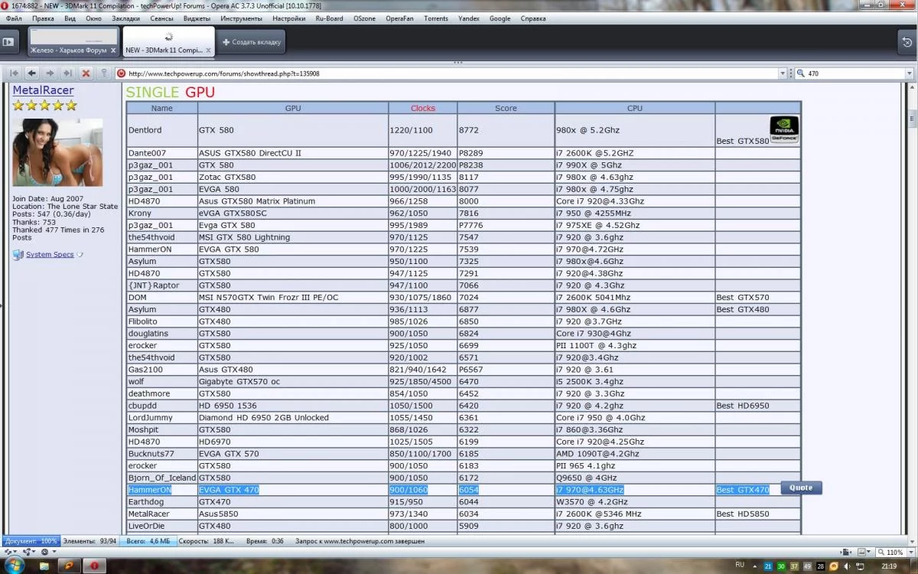Viewport: 918px width, 574px height.
Task: Go forward to the next page
Action: [x=50, y=73]
